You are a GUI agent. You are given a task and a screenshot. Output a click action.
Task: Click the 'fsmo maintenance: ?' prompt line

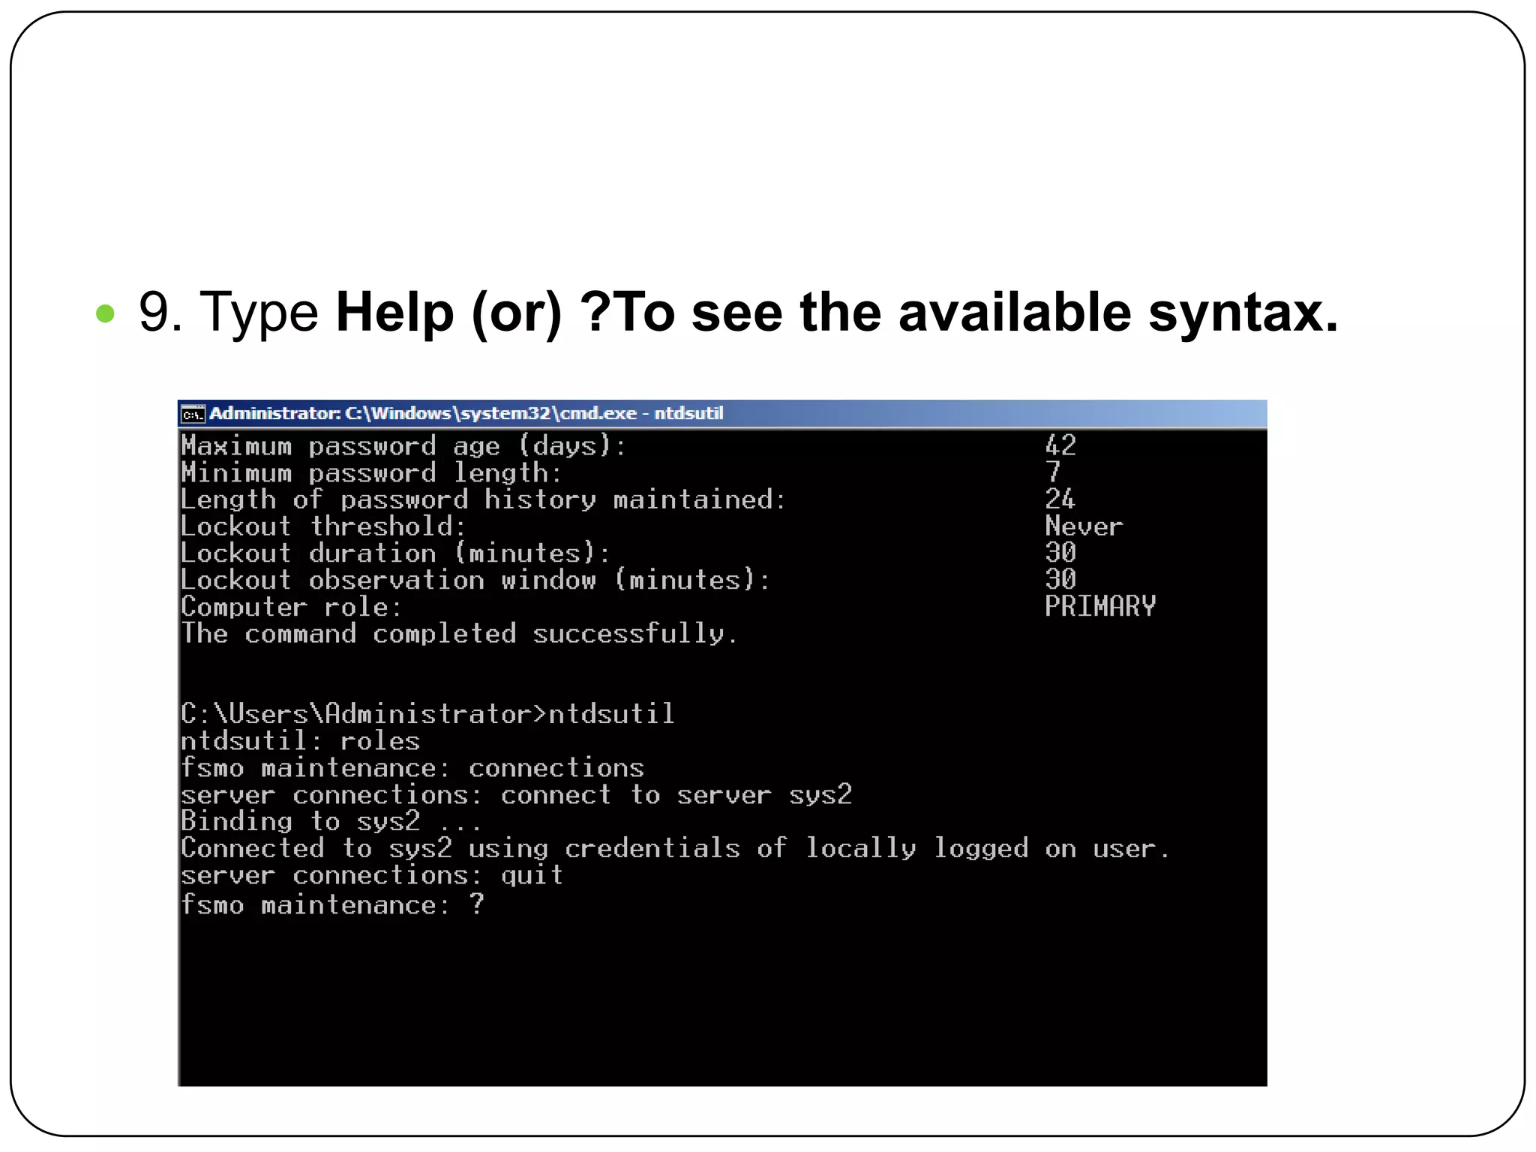pyautogui.click(x=333, y=905)
